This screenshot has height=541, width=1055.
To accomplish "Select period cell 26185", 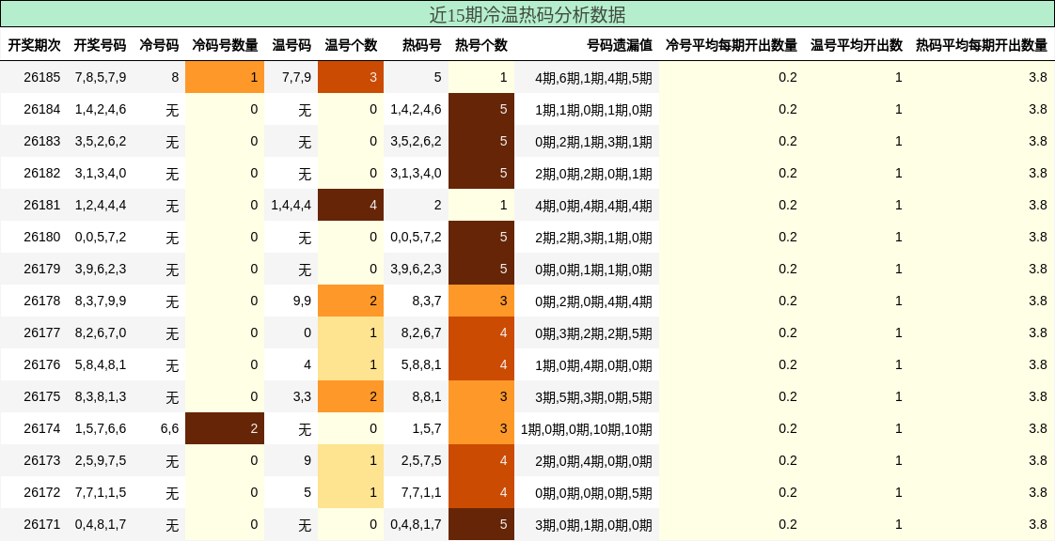I will point(41,77).
